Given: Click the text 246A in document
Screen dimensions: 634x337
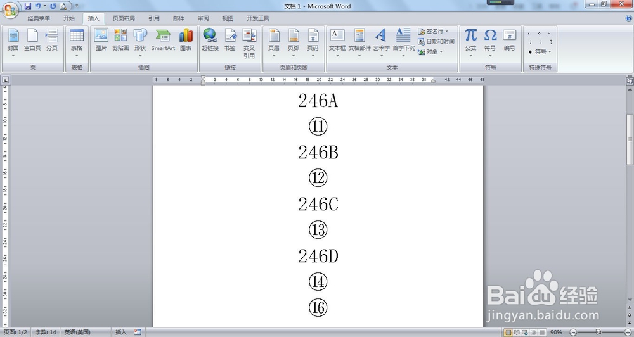Looking at the screenshot, I should 318,101.
